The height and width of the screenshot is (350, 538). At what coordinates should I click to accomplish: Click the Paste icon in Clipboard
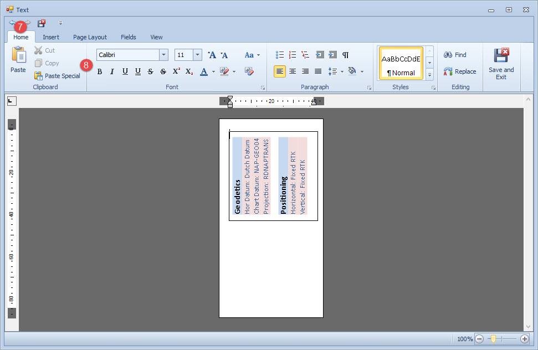(x=18, y=56)
